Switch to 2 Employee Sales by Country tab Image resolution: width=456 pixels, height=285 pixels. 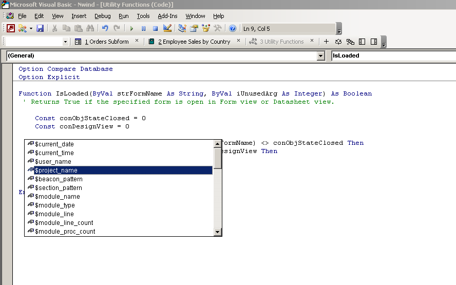coord(189,42)
